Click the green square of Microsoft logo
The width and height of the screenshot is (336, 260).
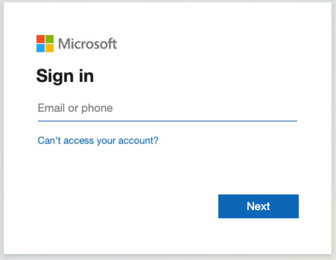tap(50, 39)
